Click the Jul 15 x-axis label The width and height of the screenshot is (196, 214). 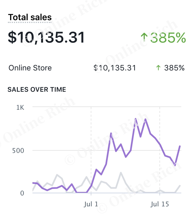click(x=160, y=204)
